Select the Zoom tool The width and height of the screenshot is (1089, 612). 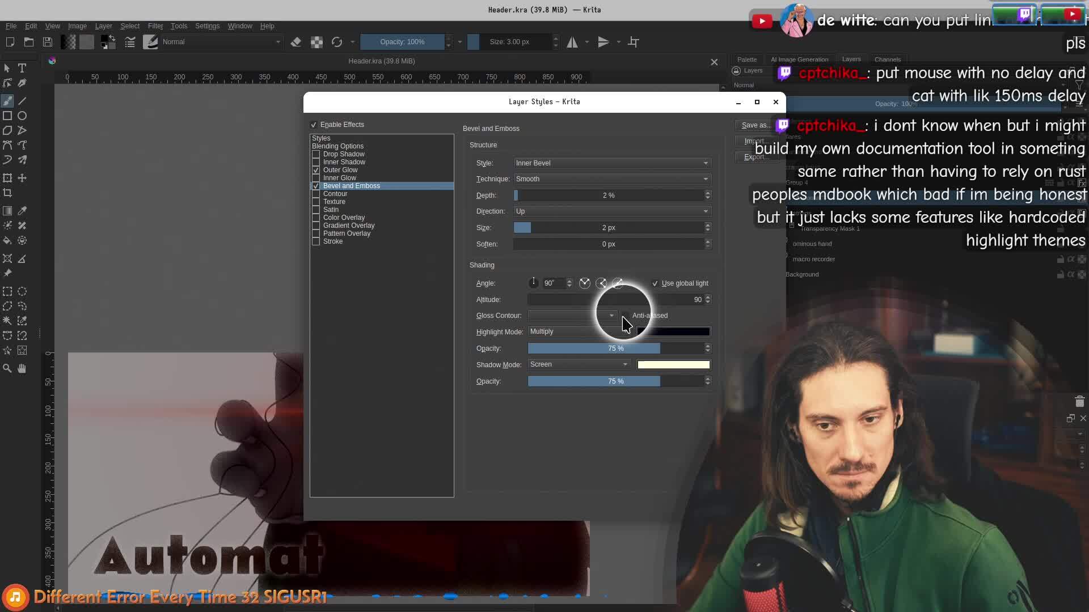pos(7,368)
